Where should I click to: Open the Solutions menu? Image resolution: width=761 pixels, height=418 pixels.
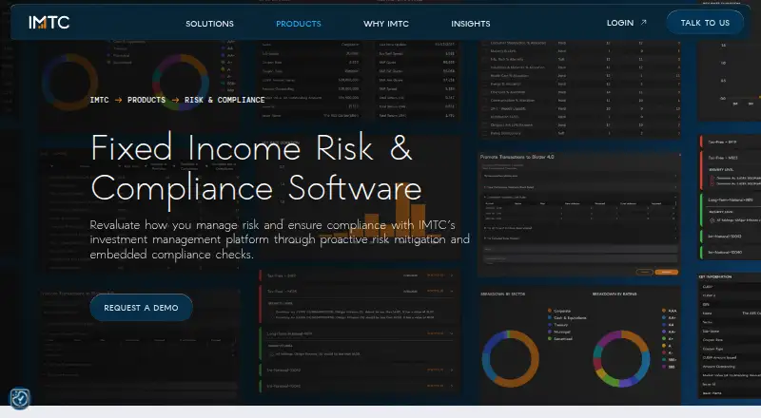coord(209,24)
